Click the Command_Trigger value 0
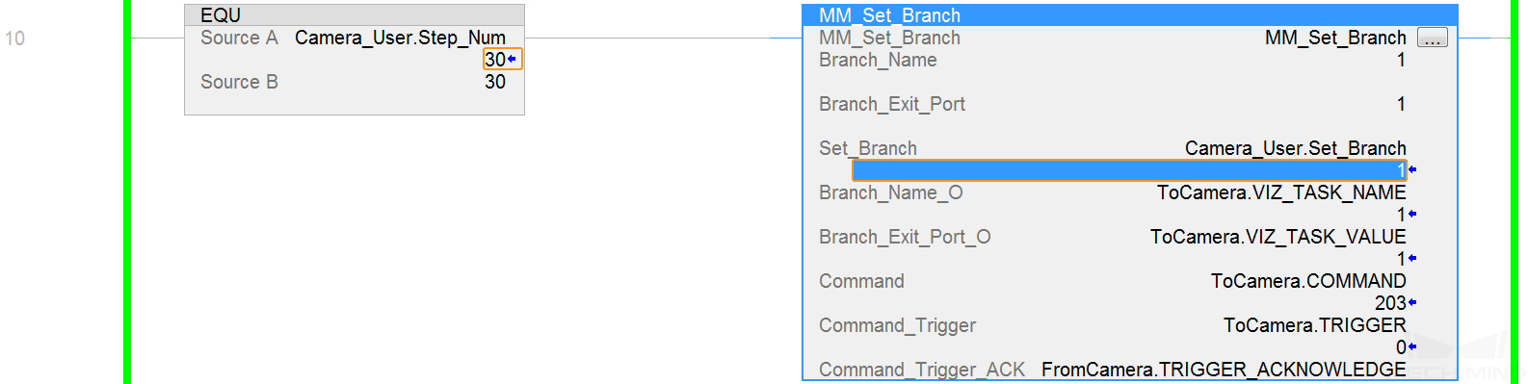 tap(1401, 347)
